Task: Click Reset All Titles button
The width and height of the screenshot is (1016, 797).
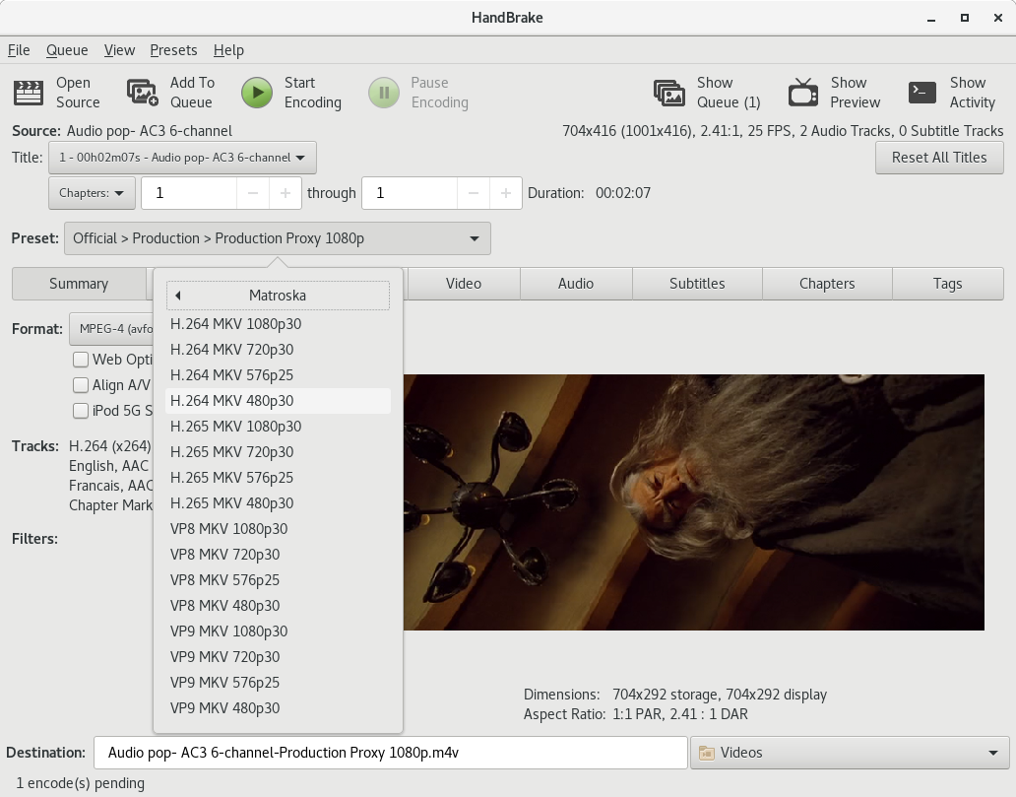Action: pyautogui.click(x=939, y=158)
